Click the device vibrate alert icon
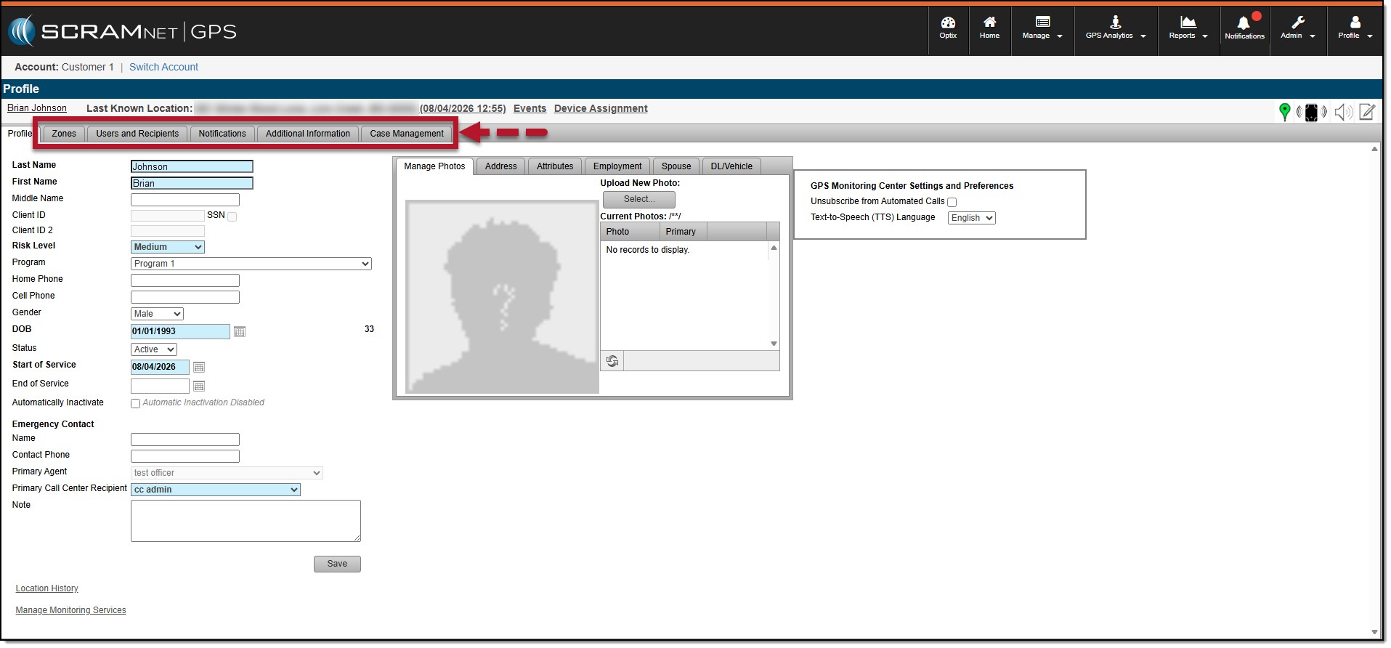The width and height of the screenshot is (1391, 648). pyautogui.click(x=1312, y=112)
